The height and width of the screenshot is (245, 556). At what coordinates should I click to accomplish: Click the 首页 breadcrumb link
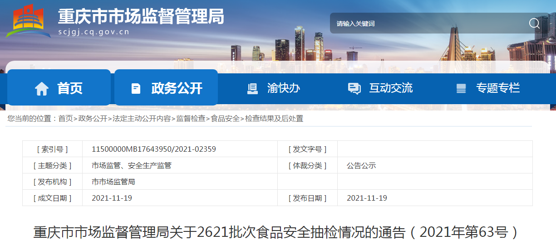[x=65, y=119]
